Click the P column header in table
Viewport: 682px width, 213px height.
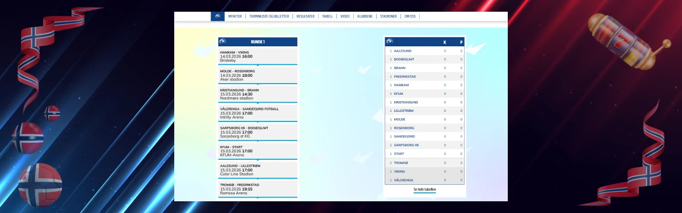[461, 42]
